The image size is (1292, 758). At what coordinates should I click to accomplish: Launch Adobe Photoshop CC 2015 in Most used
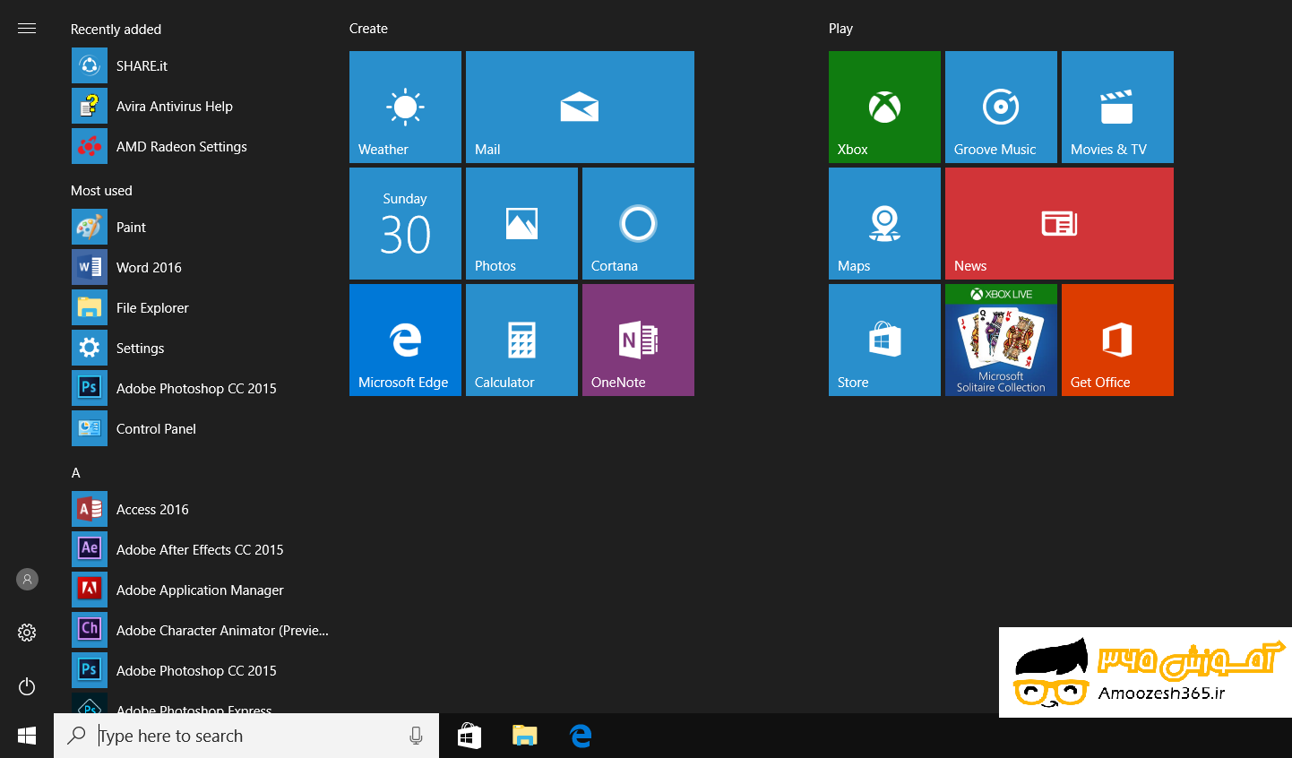[x=202, y=388]
